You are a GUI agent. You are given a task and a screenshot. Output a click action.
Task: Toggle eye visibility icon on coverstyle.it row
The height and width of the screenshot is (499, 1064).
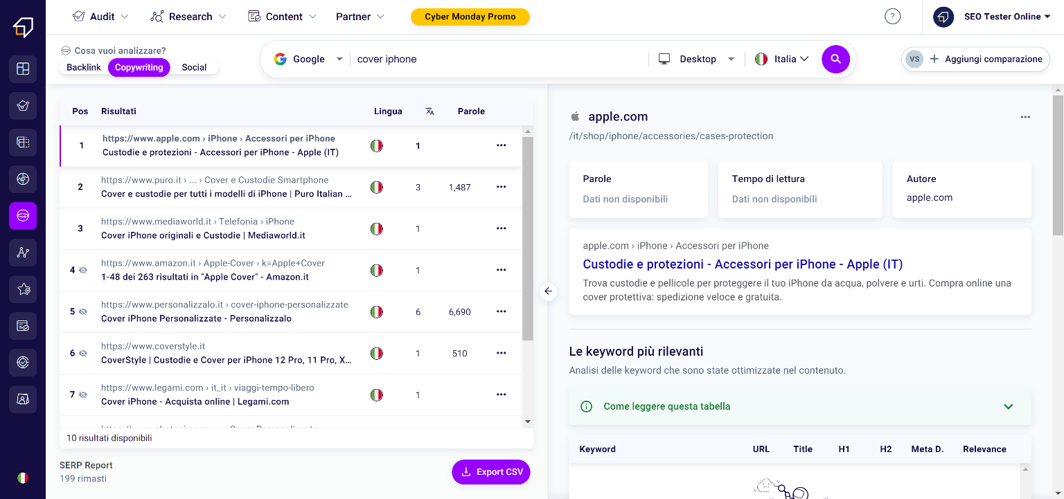tap(83, 353)
